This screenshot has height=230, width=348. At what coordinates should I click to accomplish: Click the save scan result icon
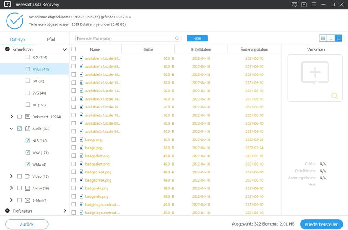304,4
